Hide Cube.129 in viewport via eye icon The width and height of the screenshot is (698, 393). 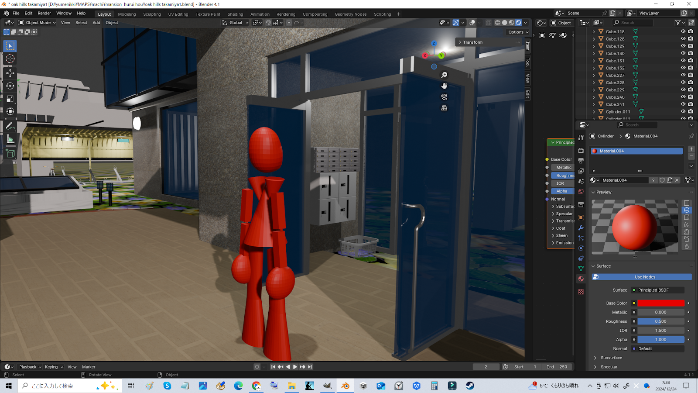click(683, 46)
